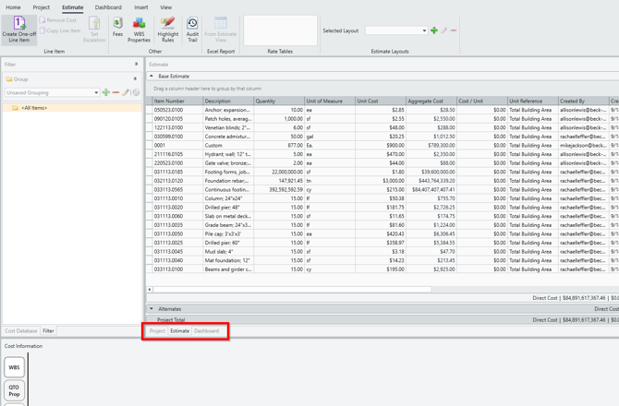Image resolution: width=619 pixels, height=406 pixels.
Task: Sort by Aggregate Cost column header
Action: click(431, 101)
